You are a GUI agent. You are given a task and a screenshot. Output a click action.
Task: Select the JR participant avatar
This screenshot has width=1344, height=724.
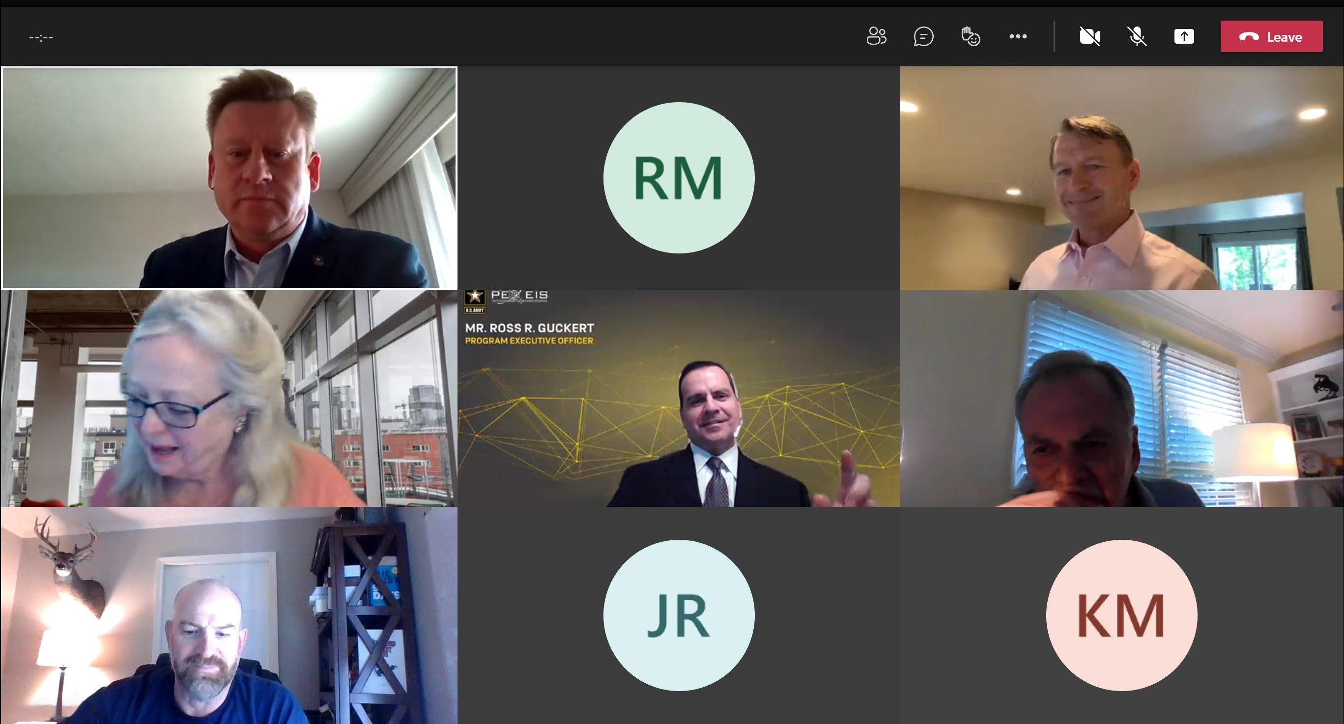coord(679,615)
